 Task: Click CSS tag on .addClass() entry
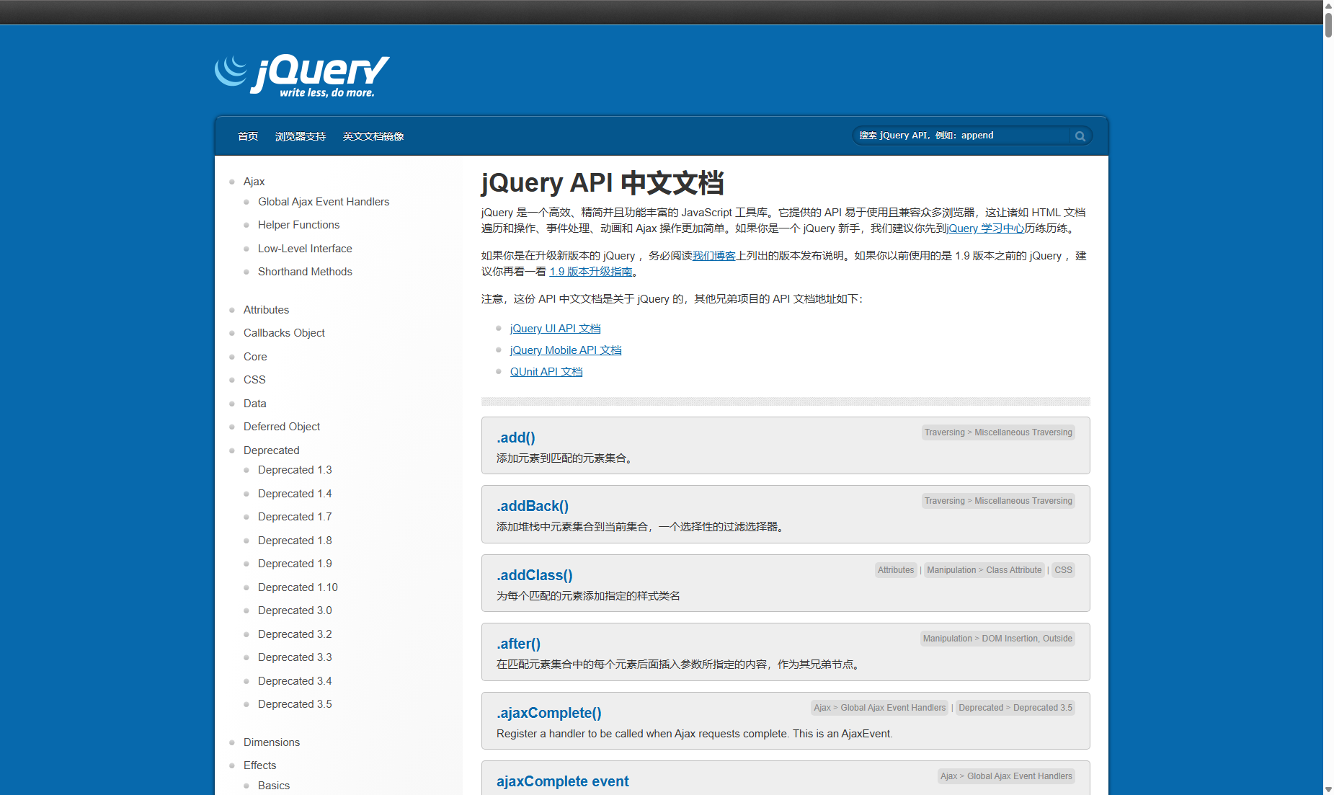coord(1063,570)
